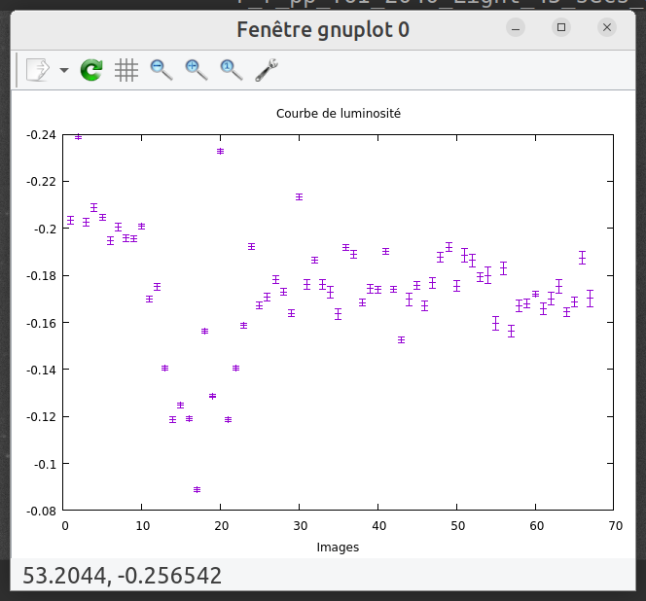Zoom in using the plus magnifier icon
646x601 pixels.
point(197,70)
